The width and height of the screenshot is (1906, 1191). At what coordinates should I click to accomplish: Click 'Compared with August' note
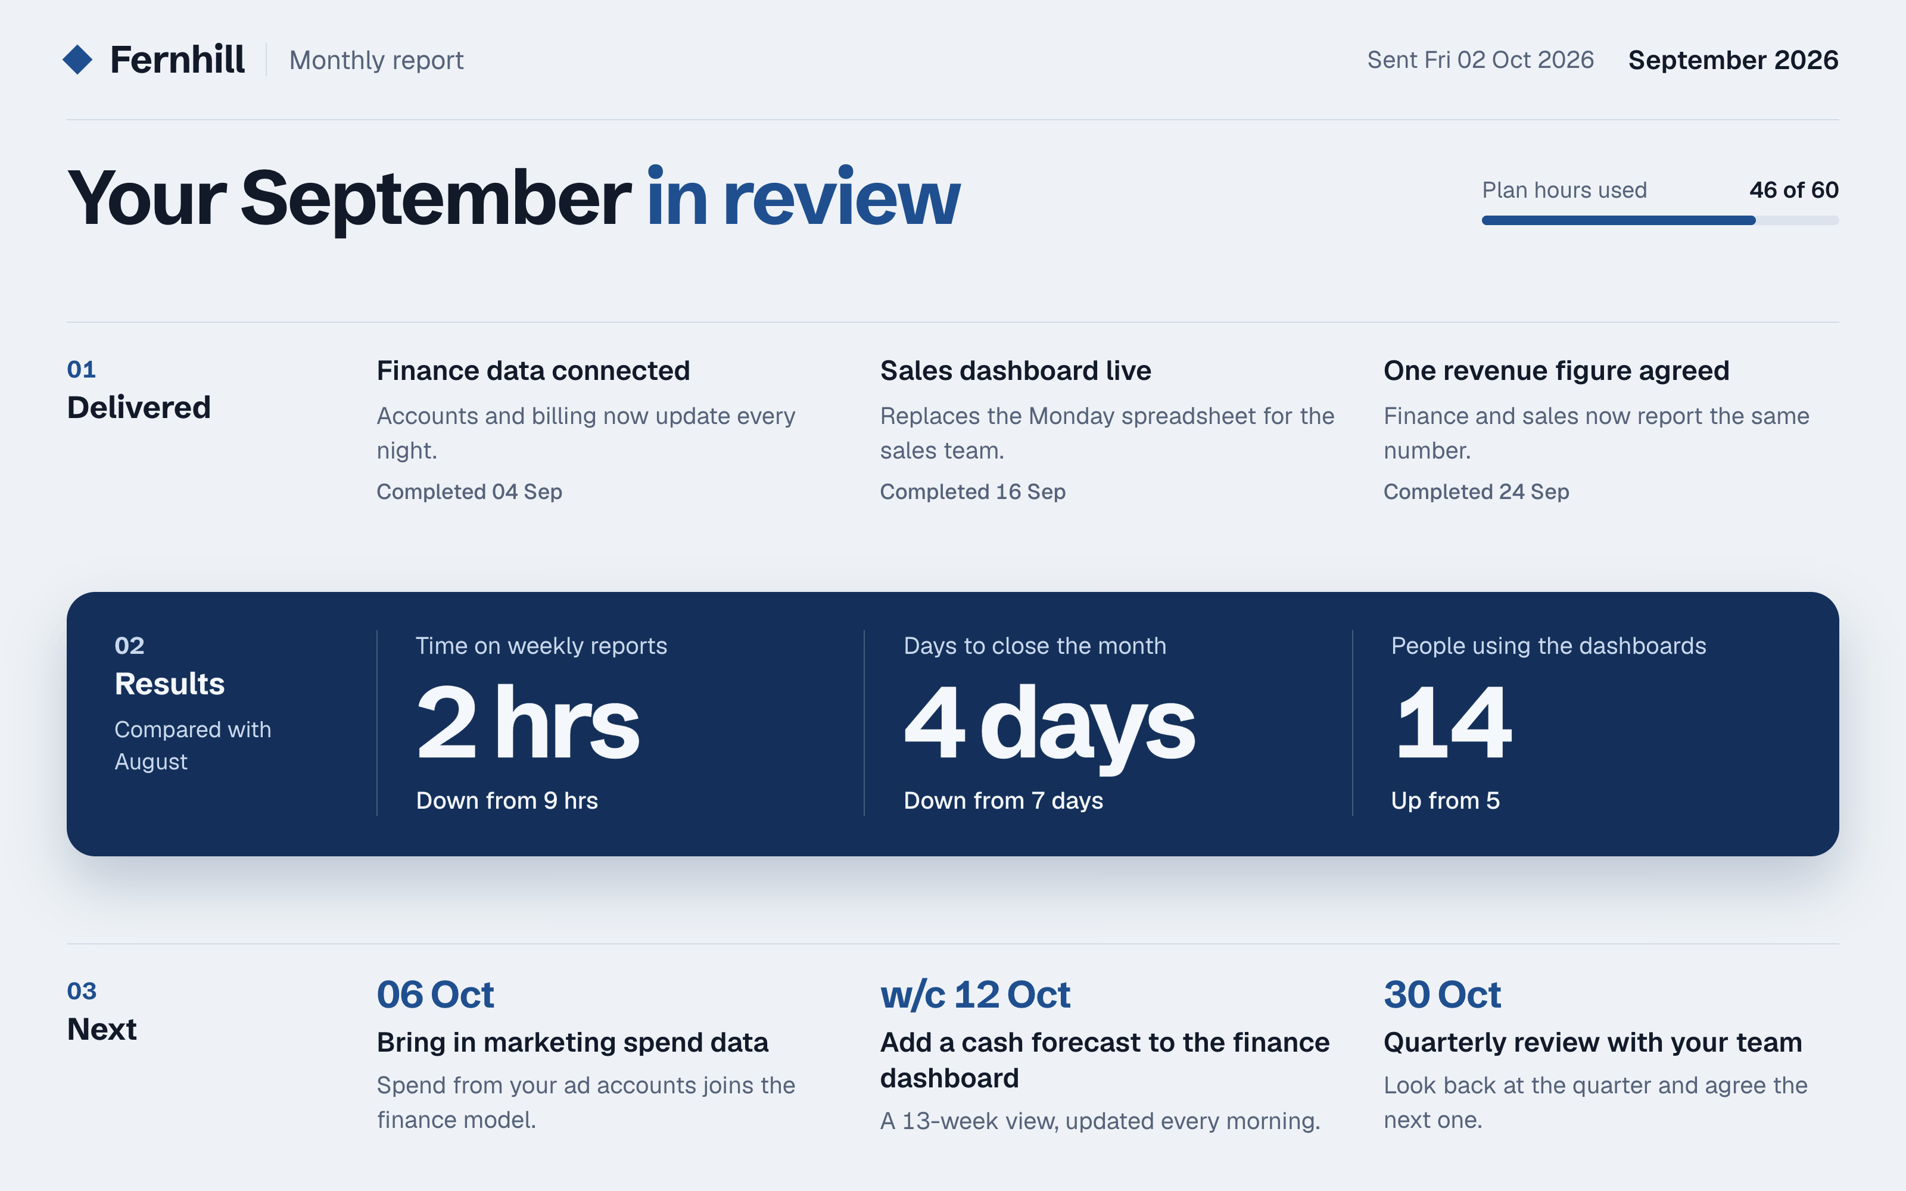(x=193, y=745)
